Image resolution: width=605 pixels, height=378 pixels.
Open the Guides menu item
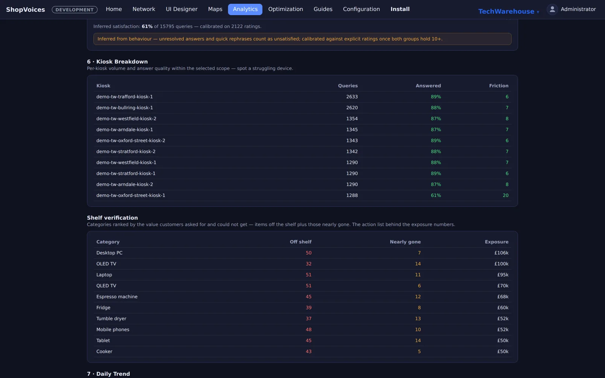[323, 9]
